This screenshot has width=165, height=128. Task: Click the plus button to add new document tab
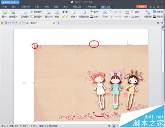[58, 23]
